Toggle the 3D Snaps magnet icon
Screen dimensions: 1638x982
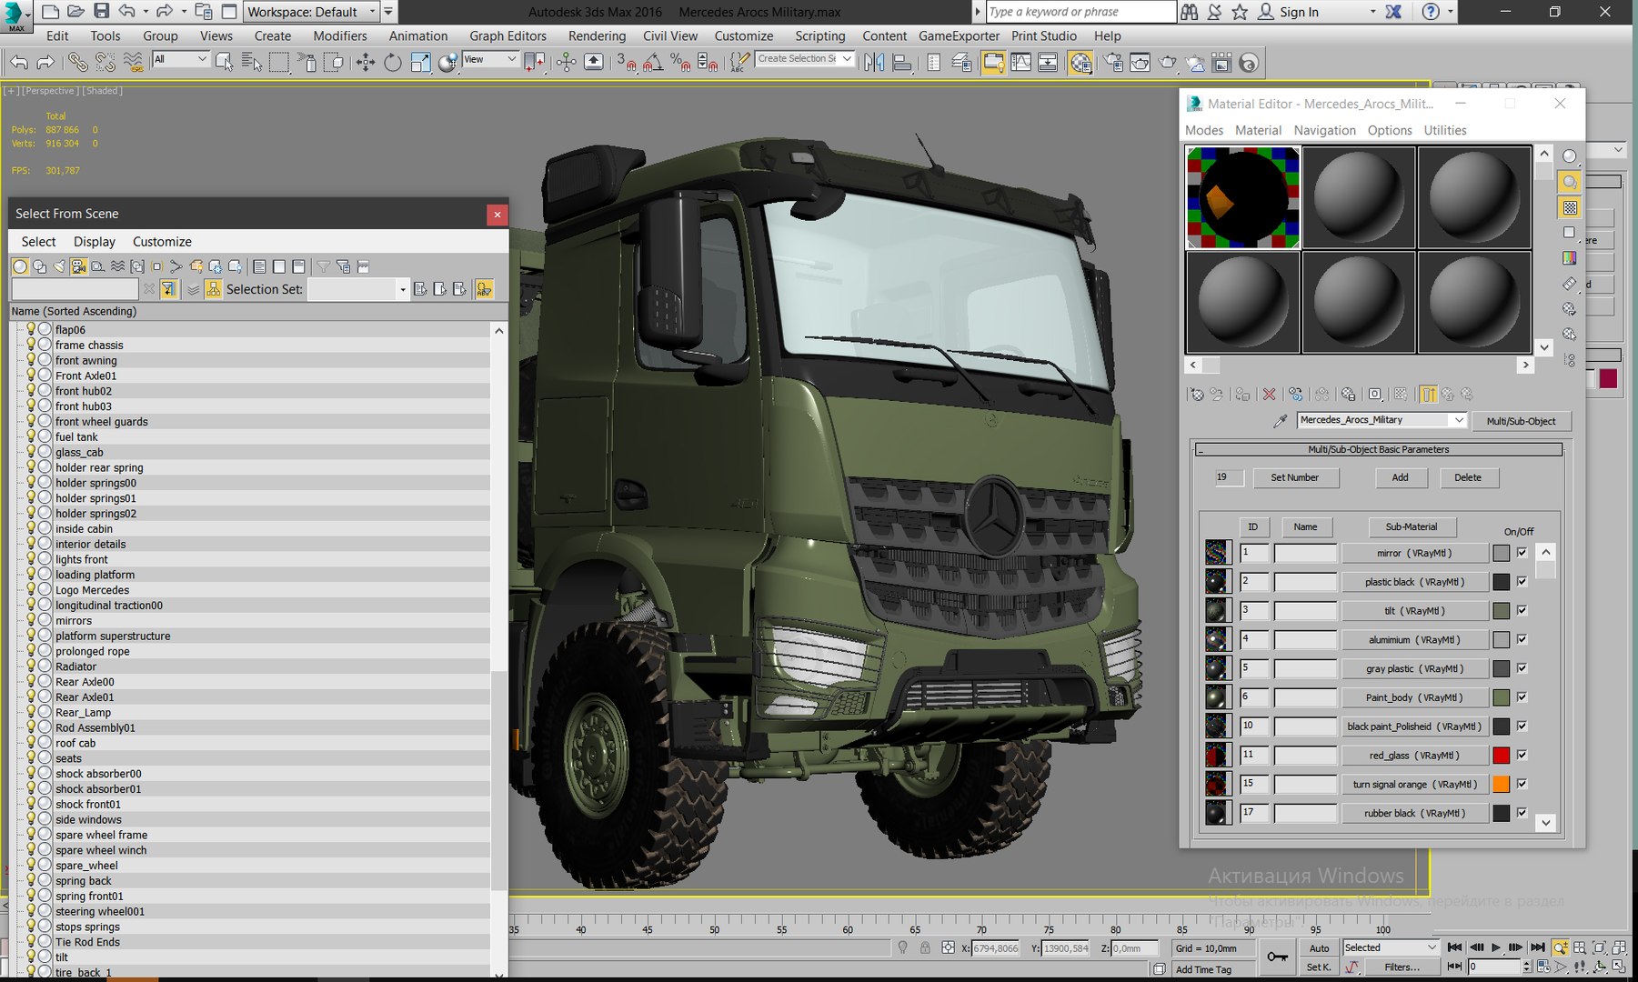[x=626, y=62]
